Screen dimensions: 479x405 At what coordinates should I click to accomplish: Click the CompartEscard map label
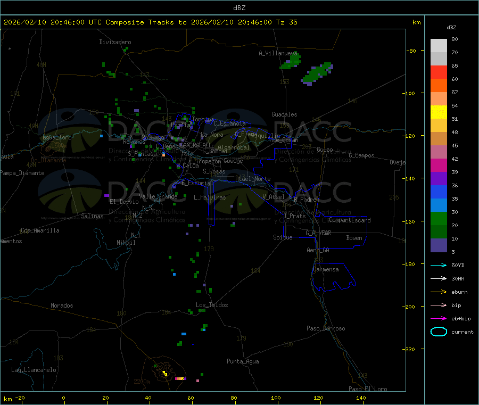[x=350, y=220]
